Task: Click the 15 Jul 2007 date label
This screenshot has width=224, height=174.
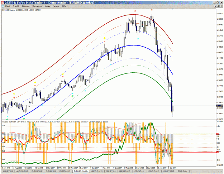Action: point(84,168)
